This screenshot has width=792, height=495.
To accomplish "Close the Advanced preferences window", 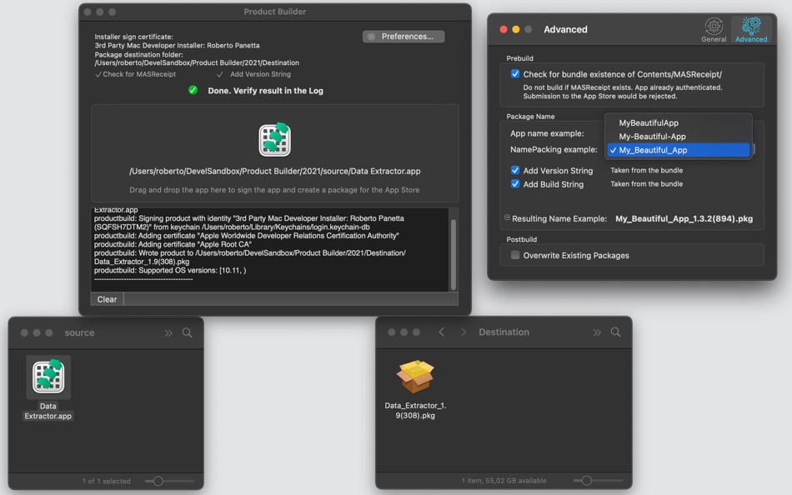I will 503,29.
